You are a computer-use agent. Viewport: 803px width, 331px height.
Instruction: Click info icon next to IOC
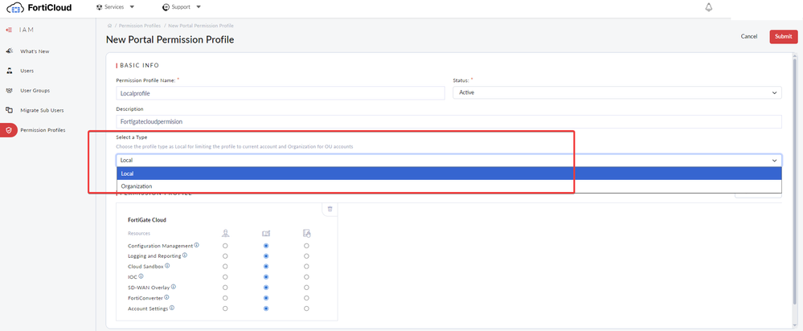tap(141, 276)
